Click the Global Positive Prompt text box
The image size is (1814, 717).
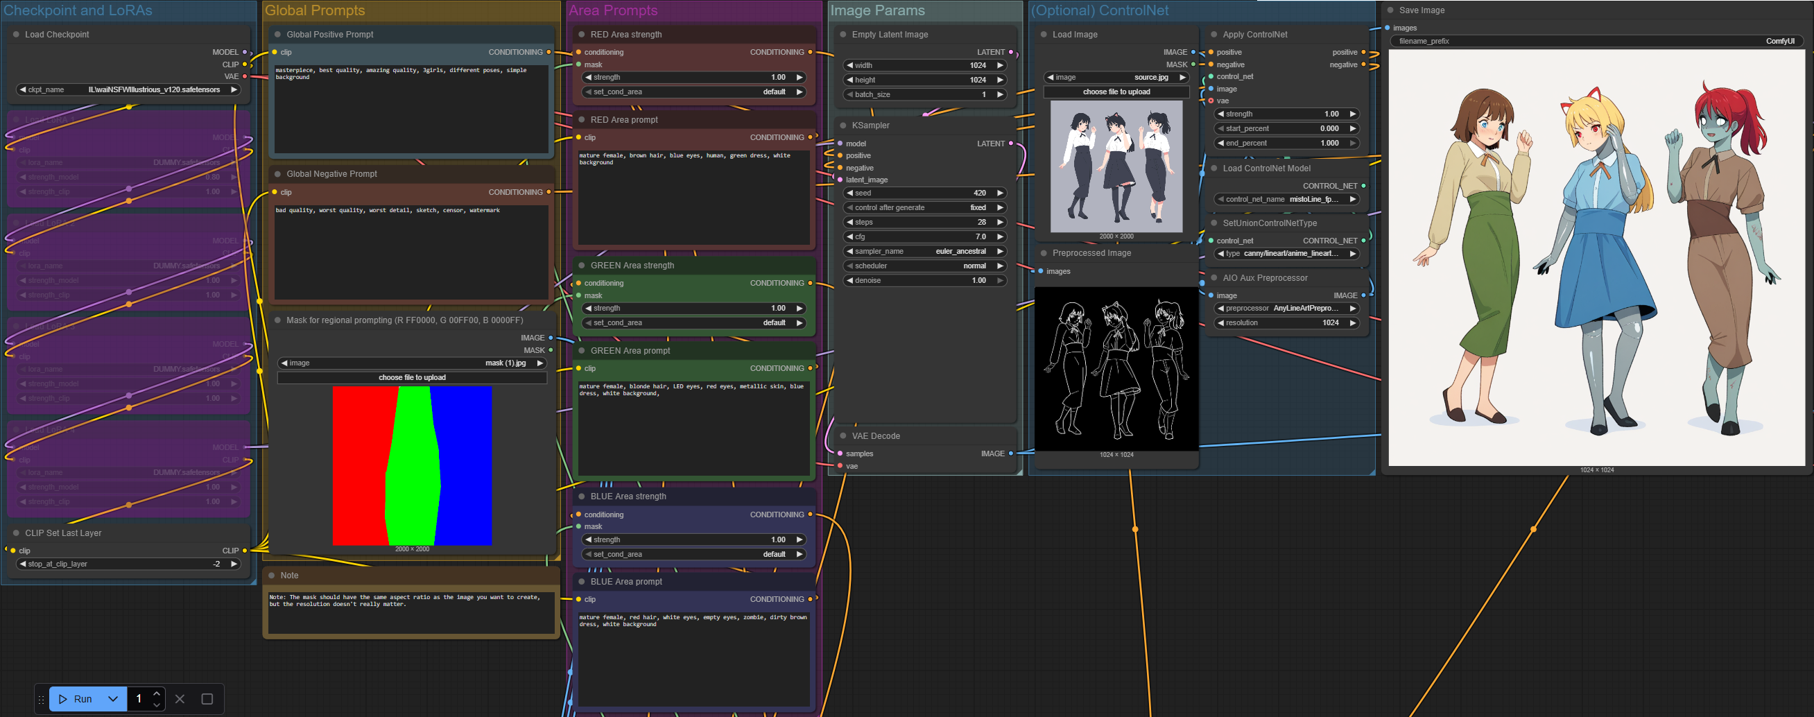(x=411, y=109)
